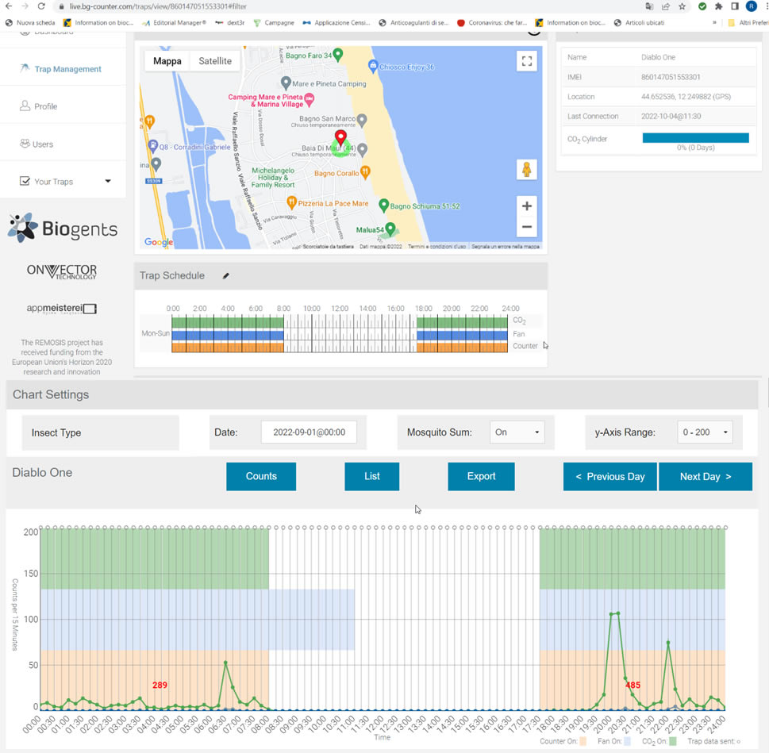Open the Mosquito Sum dropdown

(517, 432)
